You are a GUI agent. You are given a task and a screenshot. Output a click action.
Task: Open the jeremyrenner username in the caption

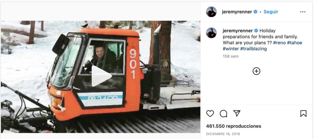(237, 31)
